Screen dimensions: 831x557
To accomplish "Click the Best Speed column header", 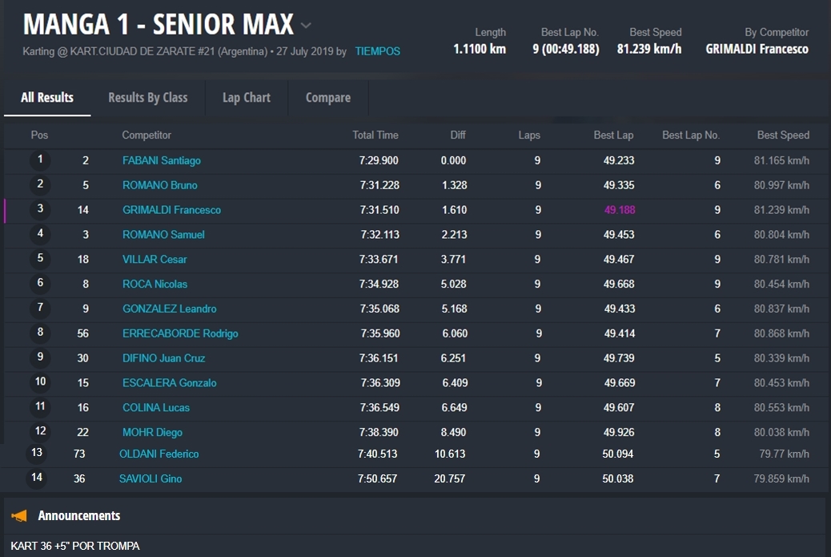I will [x=782, y=135].
